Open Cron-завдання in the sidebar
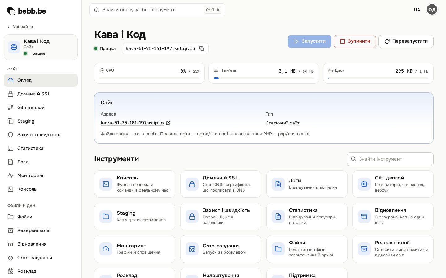Screen dimensions: 446x278 coord(41,258)
